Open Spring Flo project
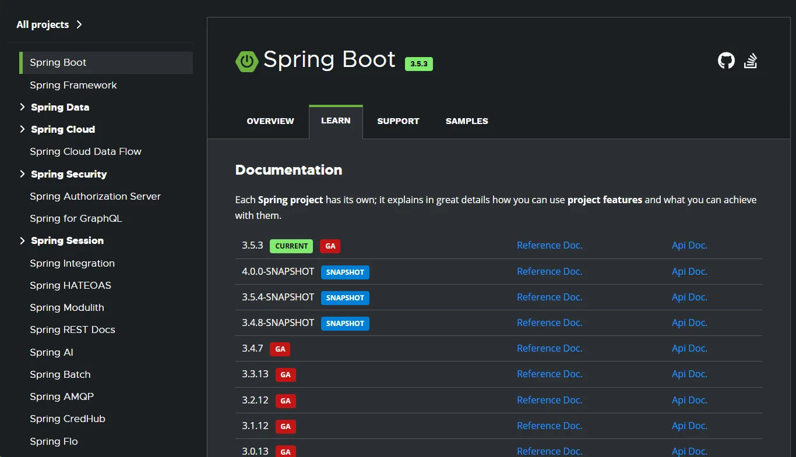This screenshot has width=796, height=457. pos(54,441)
